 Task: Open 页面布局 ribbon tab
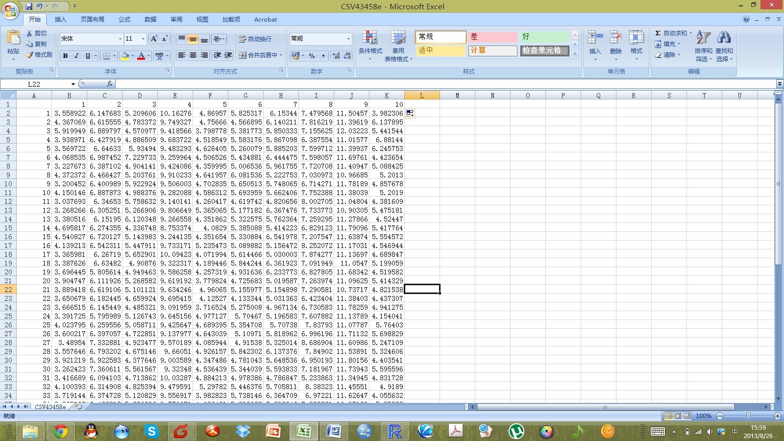point(93,20)
